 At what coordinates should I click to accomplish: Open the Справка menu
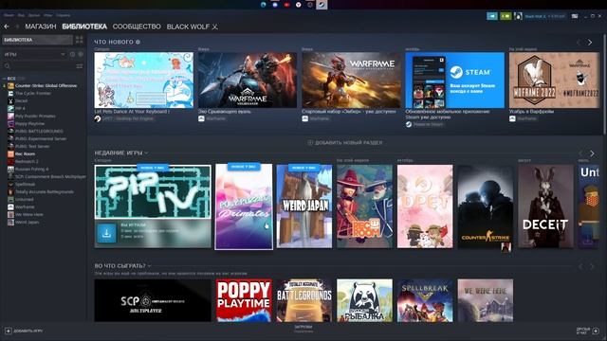(x=64, y=15)
